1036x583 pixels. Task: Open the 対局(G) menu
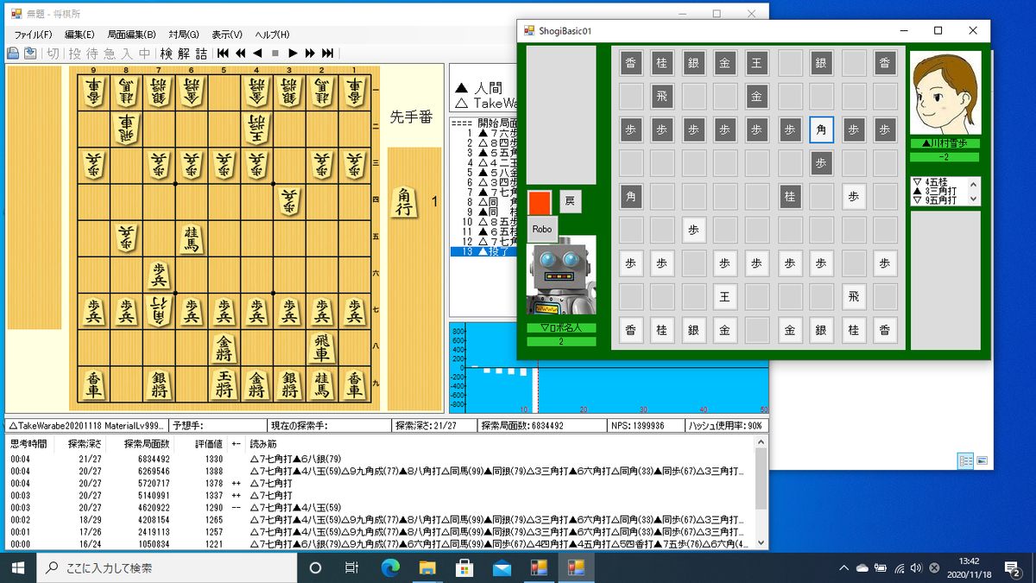click(183, 35)
